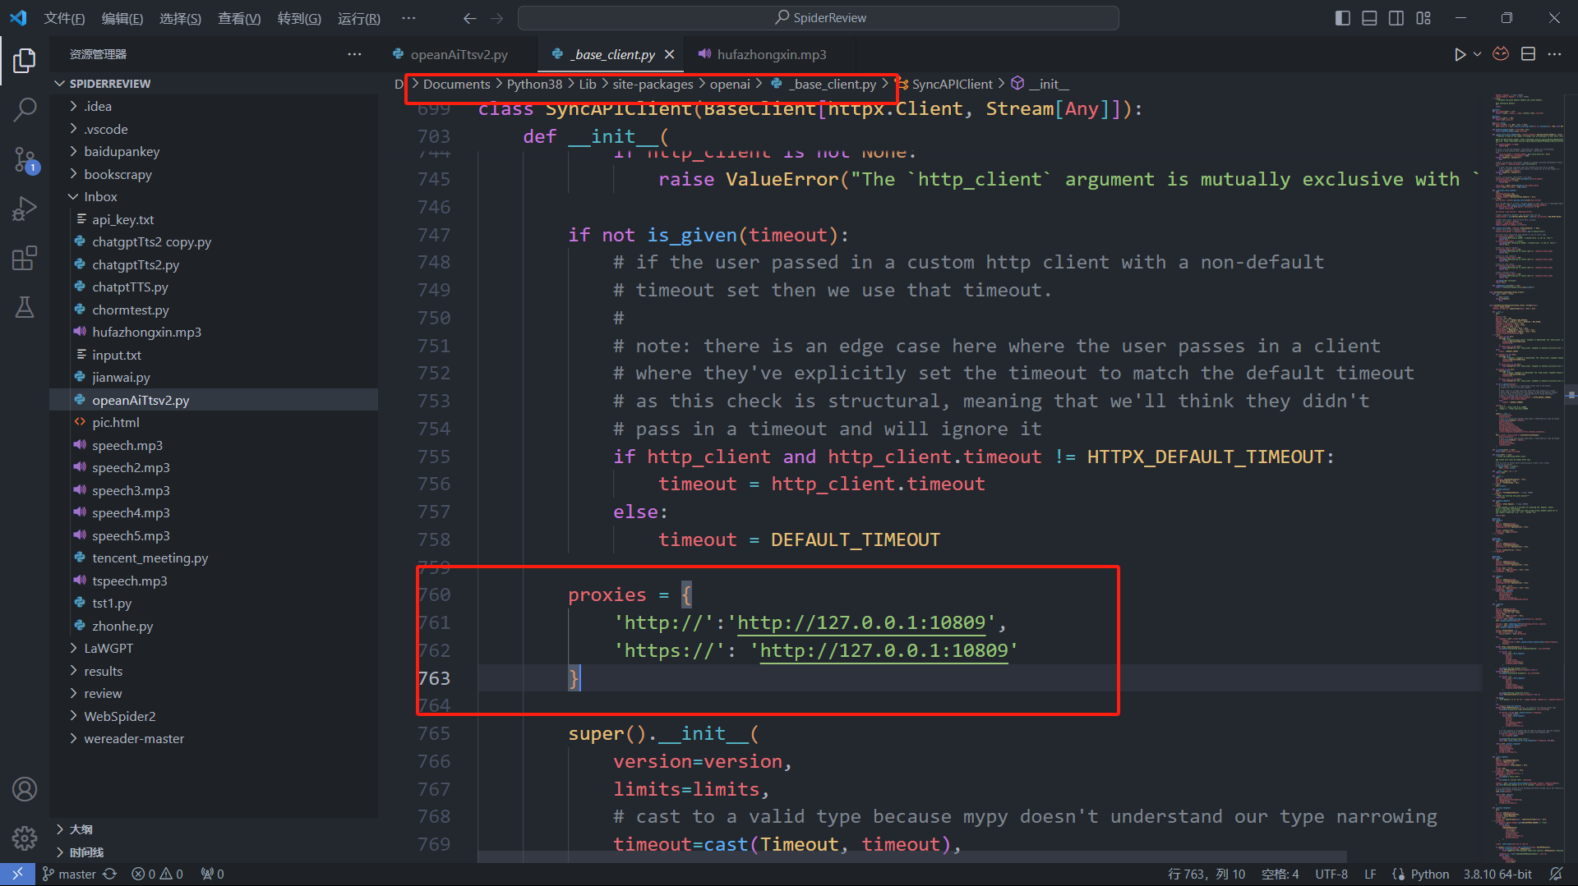Open the 选择(S) menu
This screenshot has width=1578, height=886.
[x=180, y=18]
